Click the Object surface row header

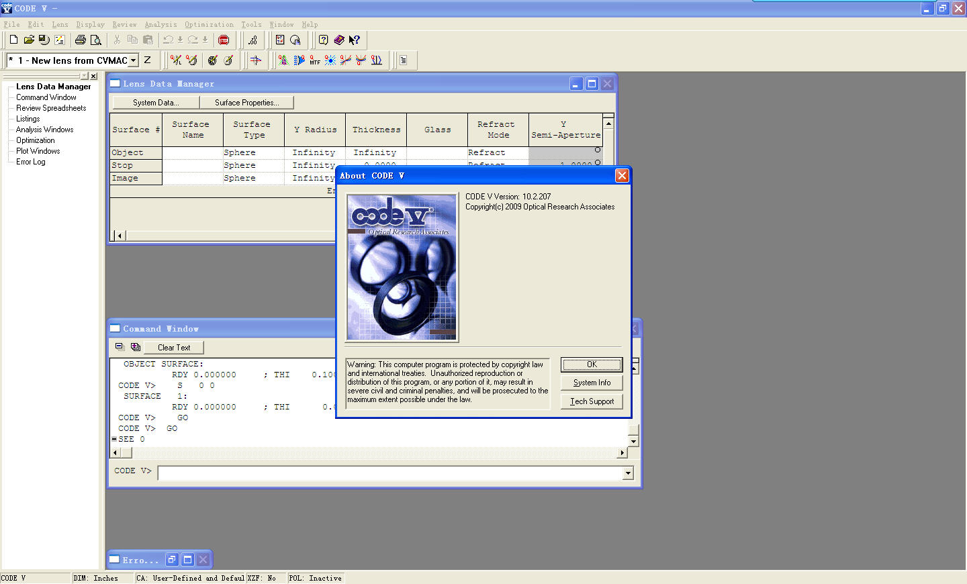click(136, 153)
